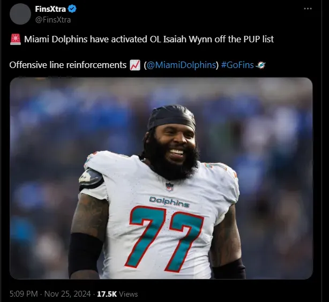The image size is (329, 302).
Task: Open the #GoFins hashtag link
Action: pos(237,65)
